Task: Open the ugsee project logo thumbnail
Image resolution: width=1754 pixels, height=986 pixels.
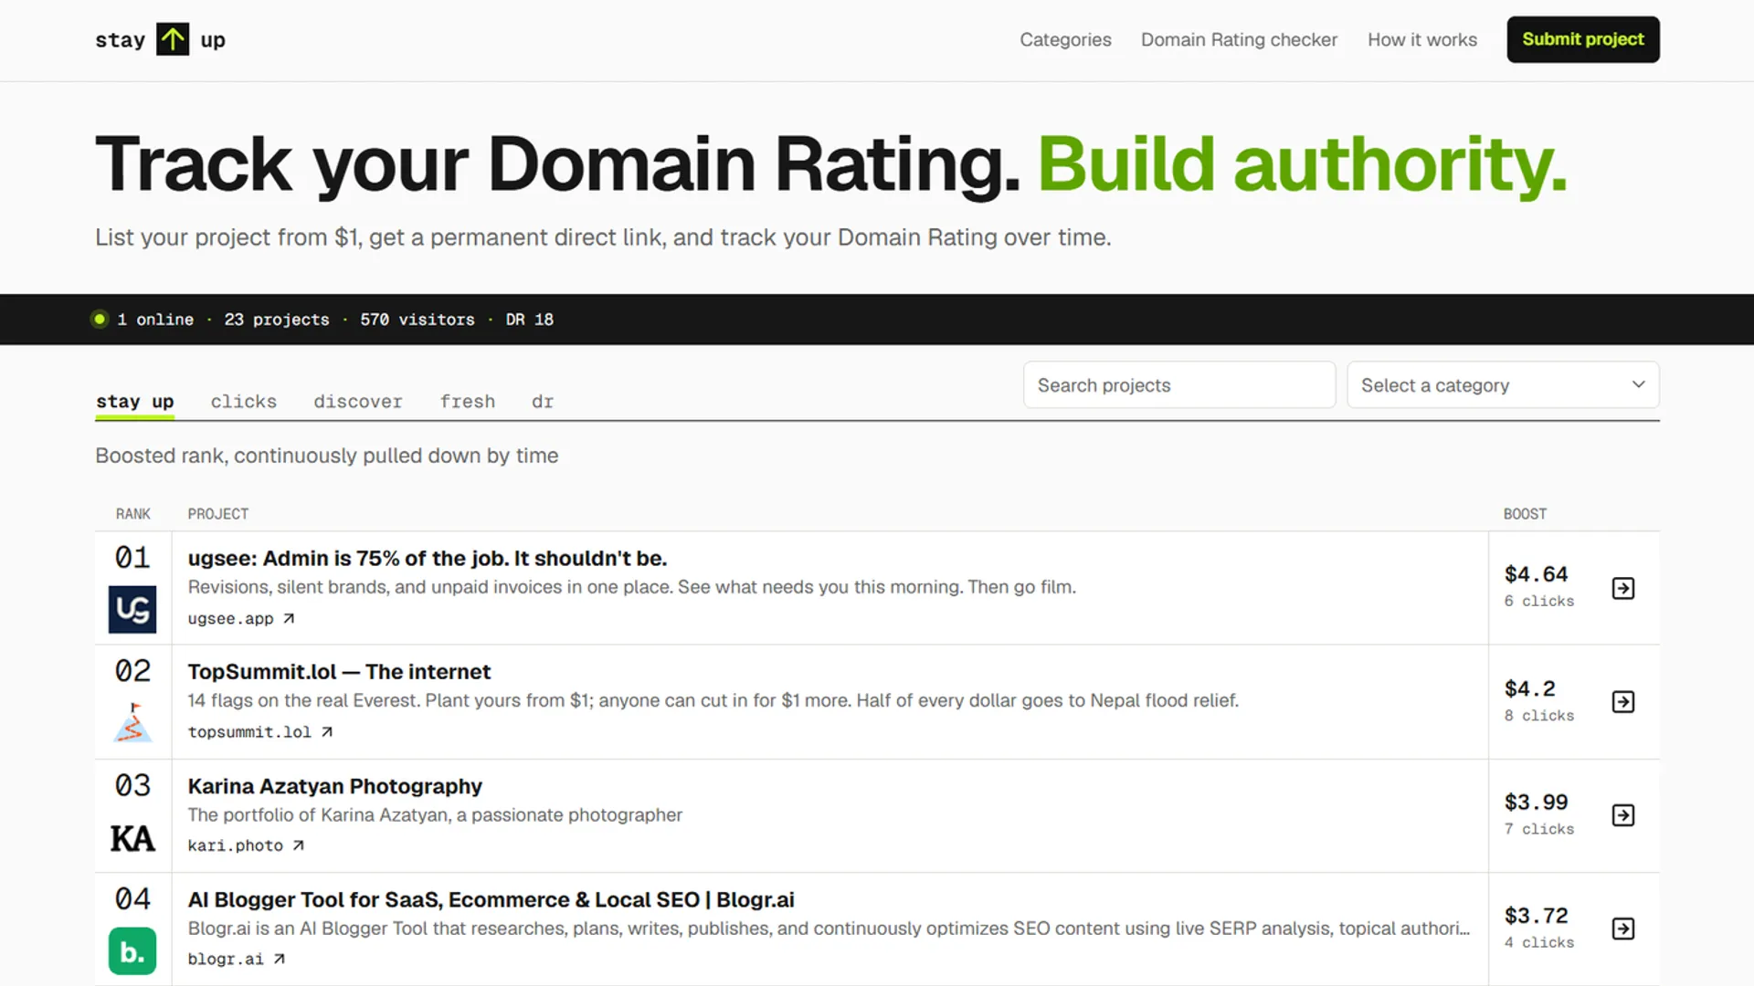Action: point(132,610)
